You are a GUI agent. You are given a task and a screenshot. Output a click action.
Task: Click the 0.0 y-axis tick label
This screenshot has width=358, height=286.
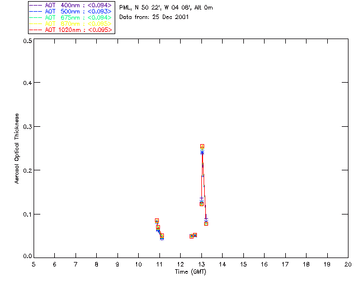(27, 256)
